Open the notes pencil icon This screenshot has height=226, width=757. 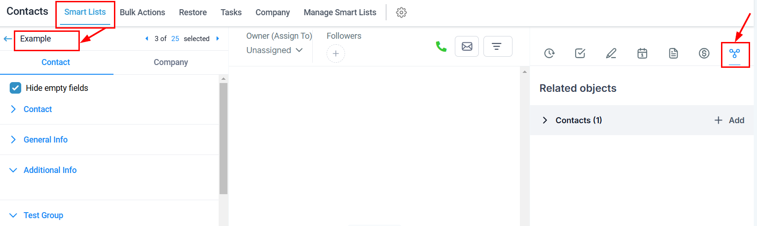[x=611, y=54]
